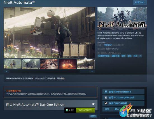Click the left arrow of the thumbnail strip
The image size is (154, 119).
6,71
